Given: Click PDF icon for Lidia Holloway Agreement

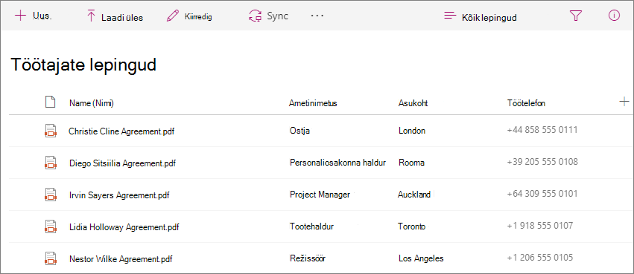Looking at the screenshot, I should 50,226.
